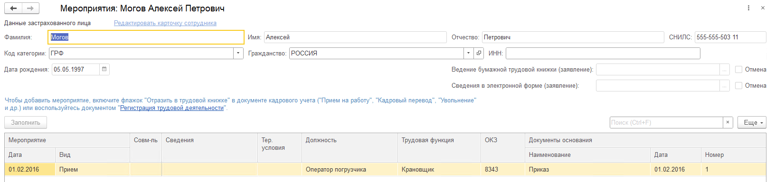This screenshot has height=182, width=775.
Task: Select the 01.02.2016 event date cell
Action: click(30, 169)
